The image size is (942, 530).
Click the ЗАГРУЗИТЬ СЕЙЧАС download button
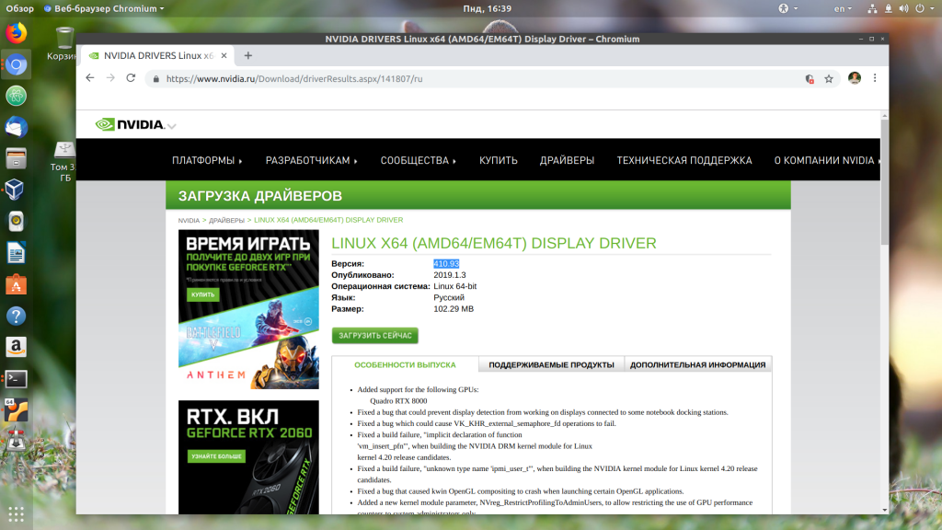click(374, 336)
